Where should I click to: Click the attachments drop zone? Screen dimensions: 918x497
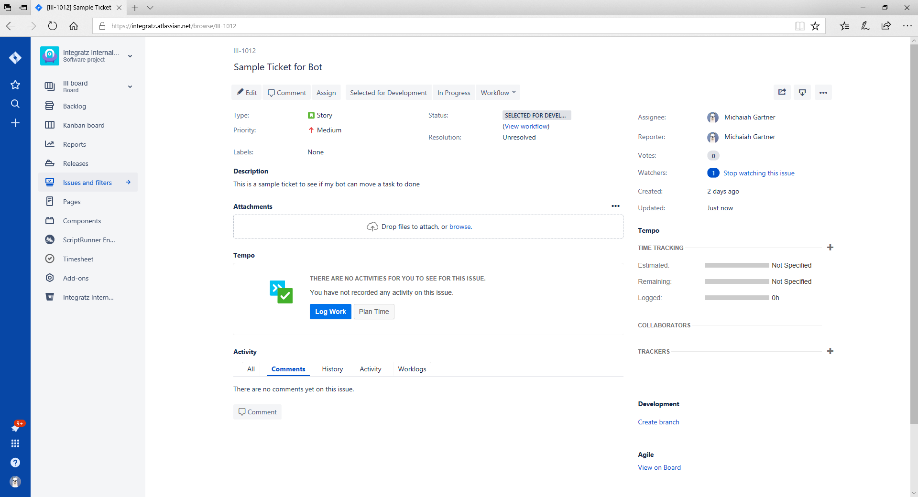428,227
